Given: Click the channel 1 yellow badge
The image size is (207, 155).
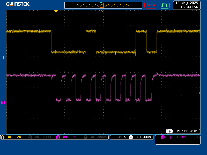Looking at the screenshot, I should pyautogui.click(x=3, y=137).
